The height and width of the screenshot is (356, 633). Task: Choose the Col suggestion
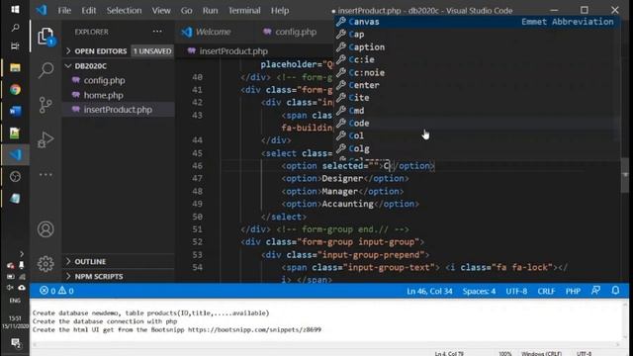pyautogui.click(x=477, y=135)
